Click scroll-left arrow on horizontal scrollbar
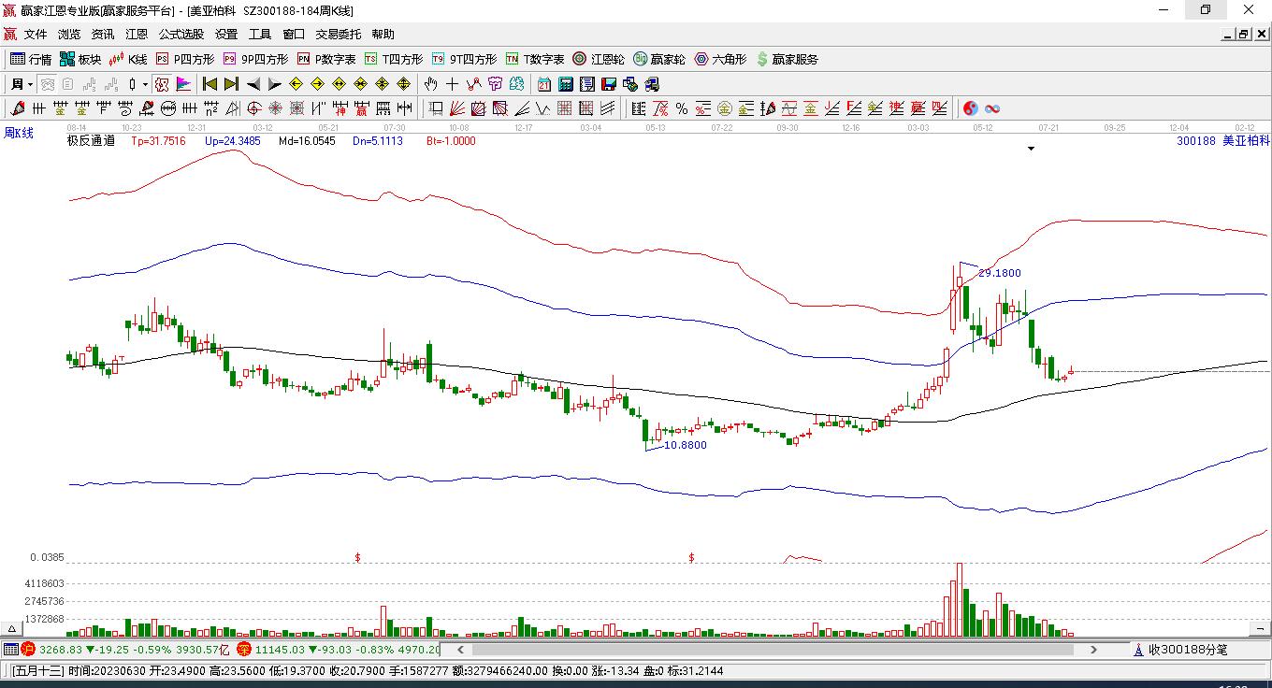 (460, 649)
